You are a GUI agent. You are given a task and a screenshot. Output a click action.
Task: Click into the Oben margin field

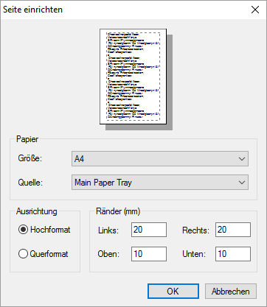pos(149,254)
